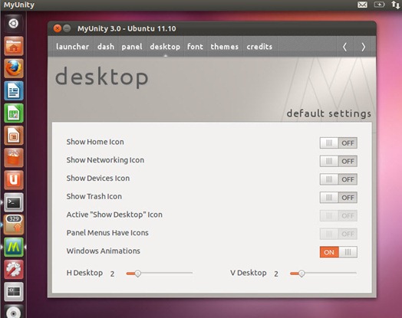Click the V Desktop slider handle
Viewport: 402px width, 318px height.
301,274
